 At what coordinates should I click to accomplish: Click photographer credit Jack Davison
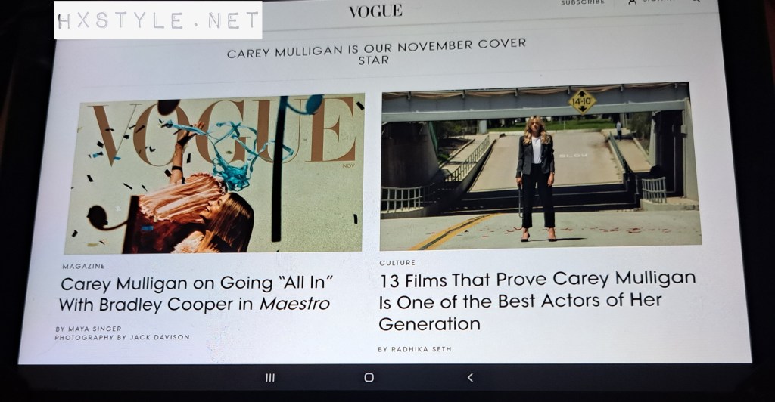coord(160,337)
